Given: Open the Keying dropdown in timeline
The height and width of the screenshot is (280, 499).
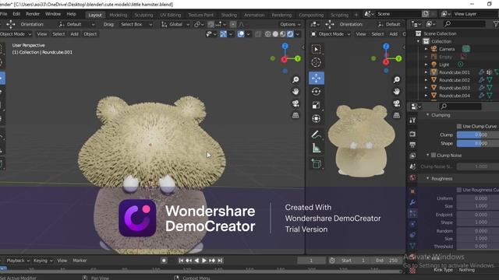Looking at the screenshot, I should click(x=43, y=261).
